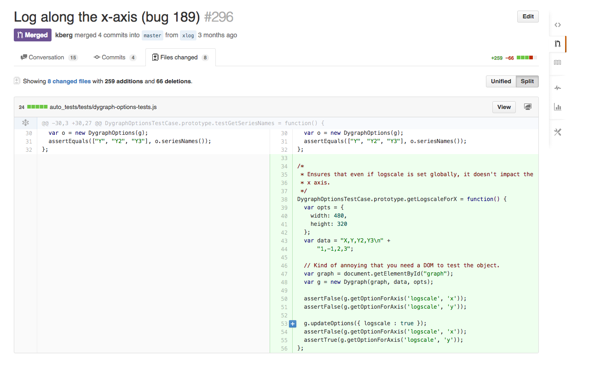Open auto_tests/tests/dygraph-options-tests.js file link

[x=103, y=107]
